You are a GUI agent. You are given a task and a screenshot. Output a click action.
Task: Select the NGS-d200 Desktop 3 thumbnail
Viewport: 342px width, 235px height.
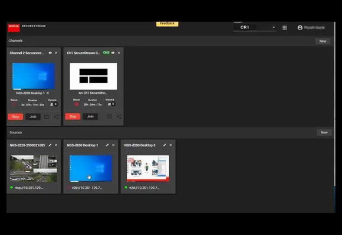tap(148, 168)
